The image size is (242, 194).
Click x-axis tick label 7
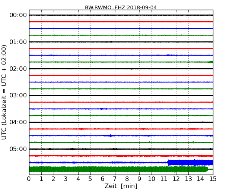pos(115,179)
